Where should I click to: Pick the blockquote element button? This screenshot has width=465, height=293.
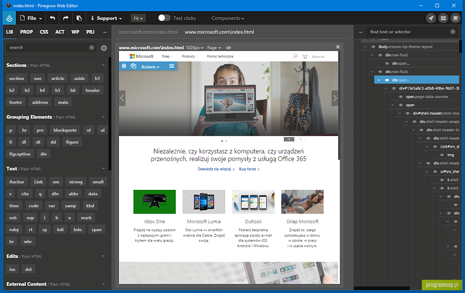tap(65, 130)
